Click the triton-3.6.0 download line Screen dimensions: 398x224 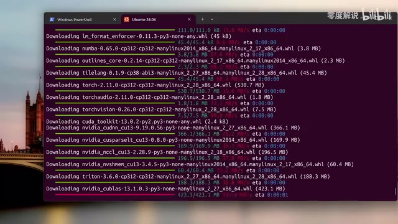point(188,177)
